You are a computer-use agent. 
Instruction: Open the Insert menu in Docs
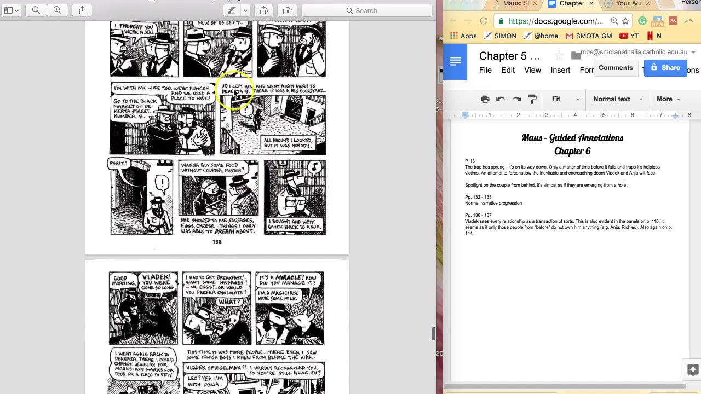[x=560, y=70]
